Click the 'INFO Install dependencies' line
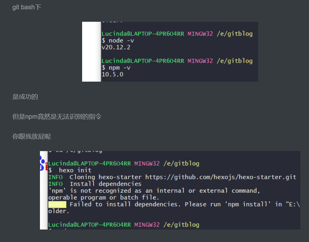The height and width of the screenshot is (242, 309). point(95,184)
